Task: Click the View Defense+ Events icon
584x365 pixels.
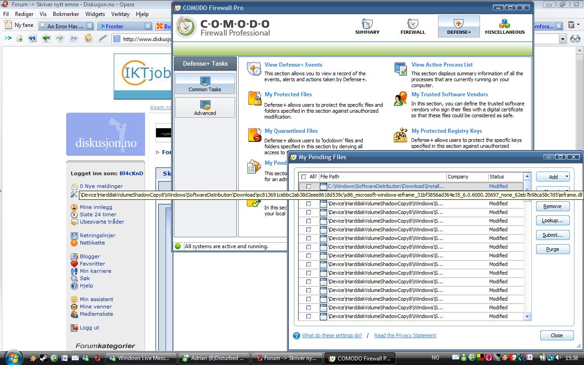Action: pyautogui.click(x=254, y=69)
